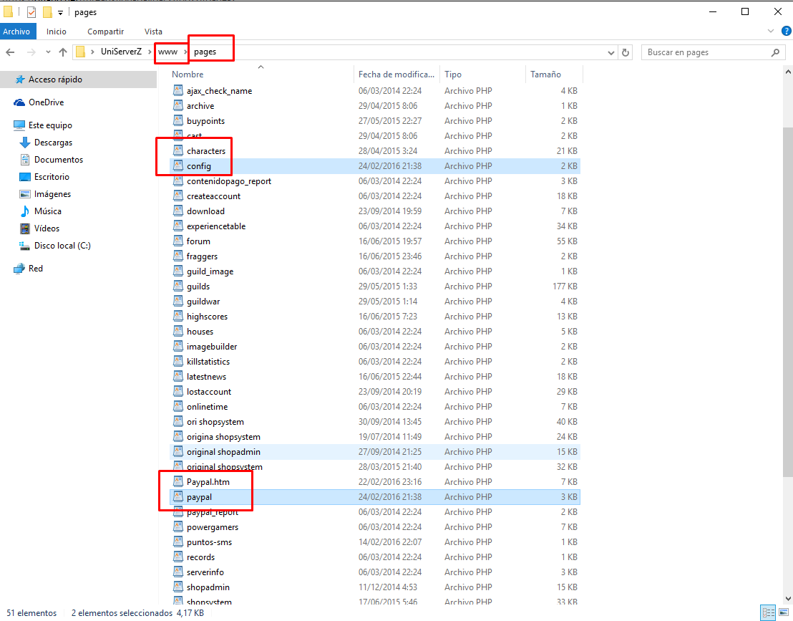Screen dimensions: 793x621
Task: Open Escritorio in sidebar
Action: (52, 177)
